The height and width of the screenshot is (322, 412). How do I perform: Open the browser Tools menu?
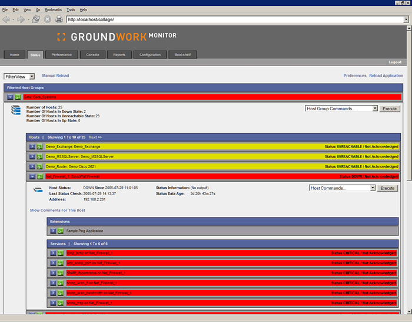(71, 10)
